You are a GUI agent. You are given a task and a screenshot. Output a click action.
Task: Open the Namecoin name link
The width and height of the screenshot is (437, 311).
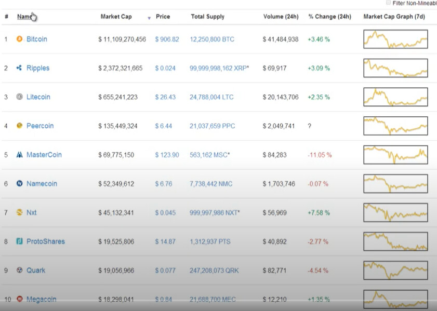42,184
